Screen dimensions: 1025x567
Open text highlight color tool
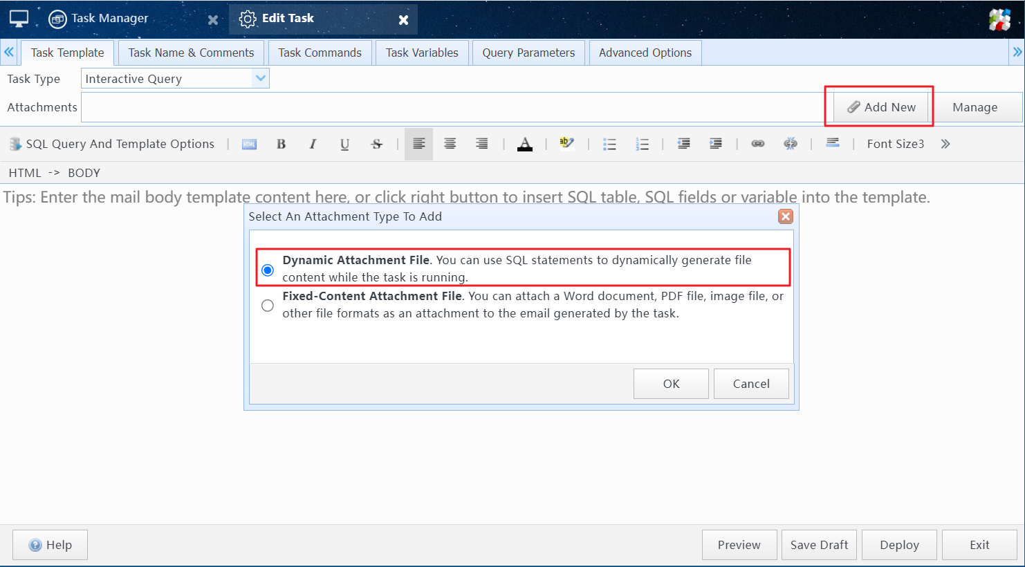click(567, 144)
